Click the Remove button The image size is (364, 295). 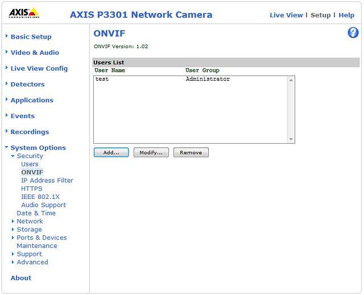tap(191, 152)
